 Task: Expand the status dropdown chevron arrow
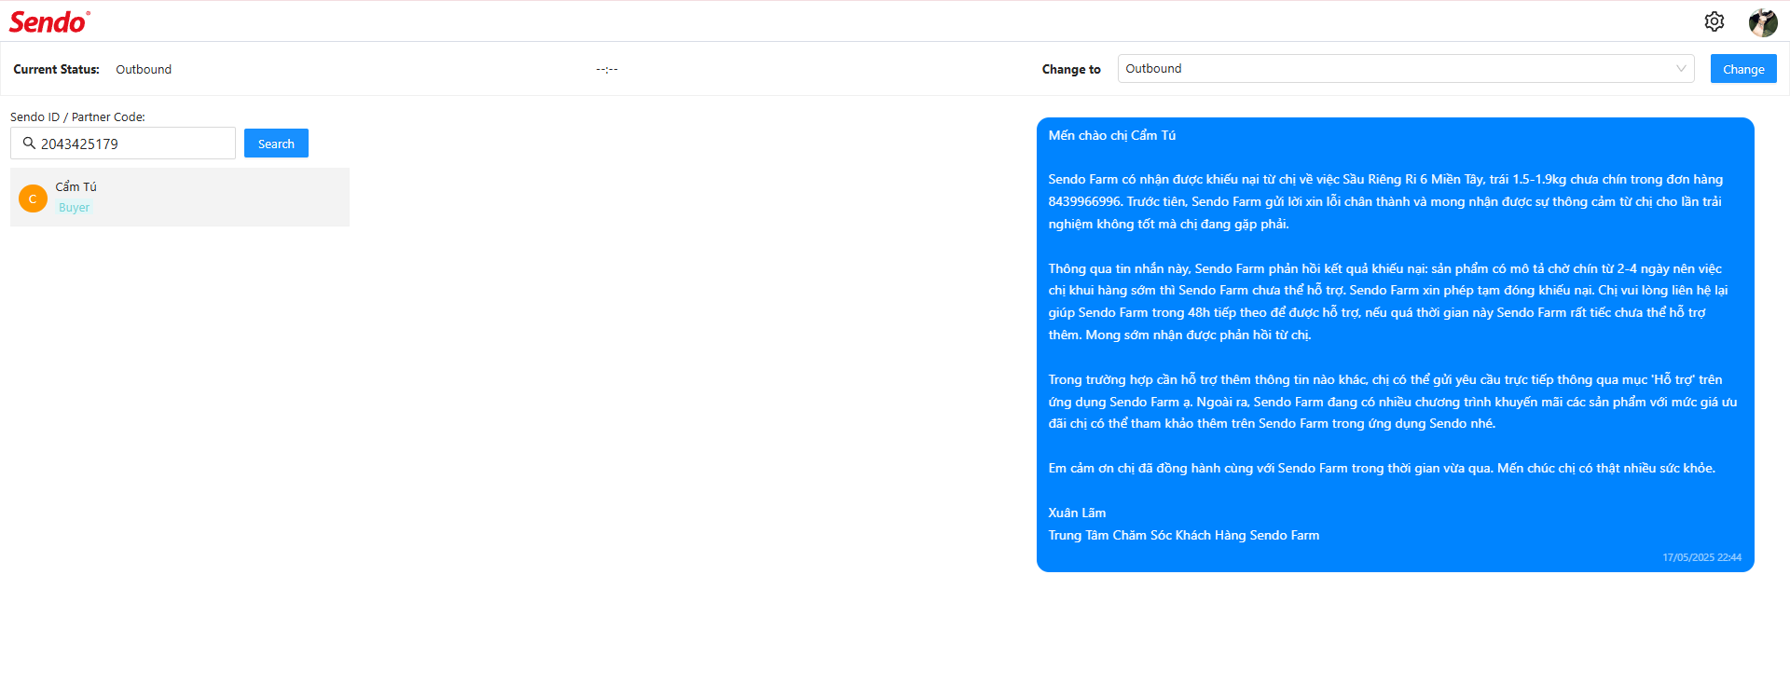point(1681,68)
